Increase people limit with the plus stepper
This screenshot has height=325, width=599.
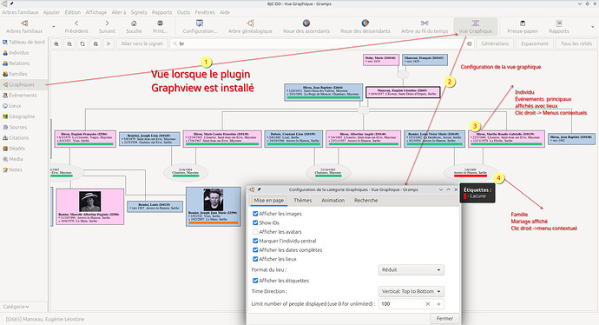[438, 304]
